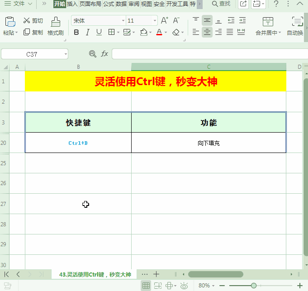Switch to page break preview icon
This screenshot has width=308, height=291.
[158, 286]
